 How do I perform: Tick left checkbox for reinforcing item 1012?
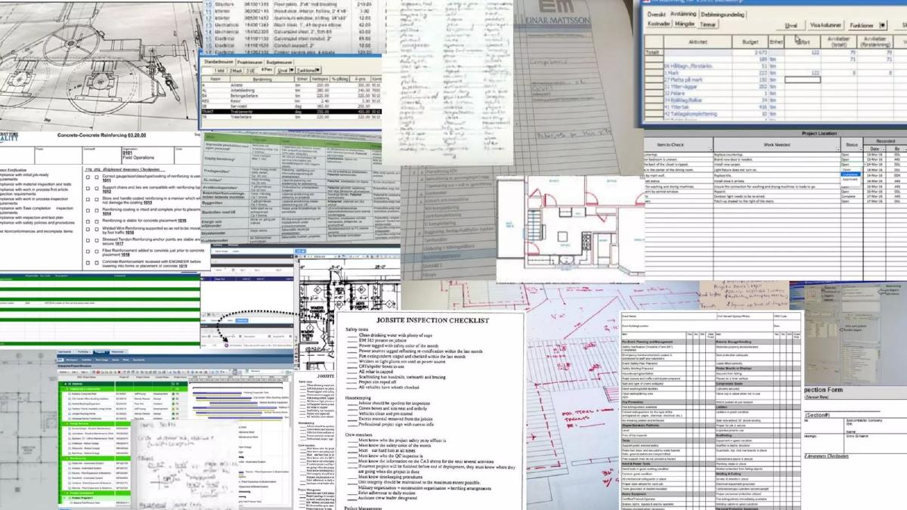(x=88, y=188)
